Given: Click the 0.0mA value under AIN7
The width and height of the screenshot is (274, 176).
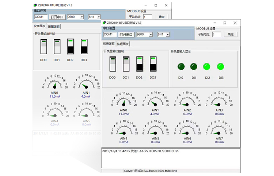Looking at the screenshot, I should [x=219, y=142].
